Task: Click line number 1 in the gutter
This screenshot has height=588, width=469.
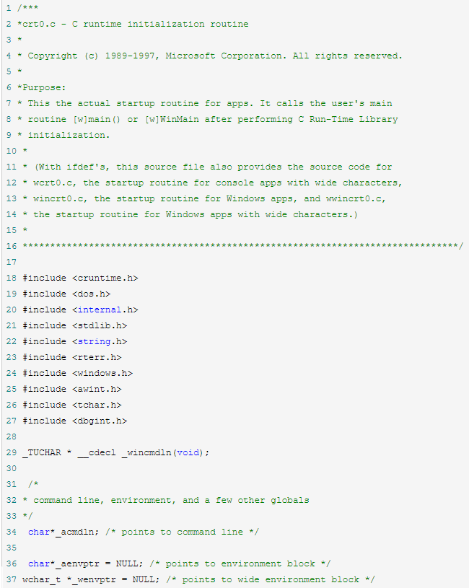Action: [9, 8]
